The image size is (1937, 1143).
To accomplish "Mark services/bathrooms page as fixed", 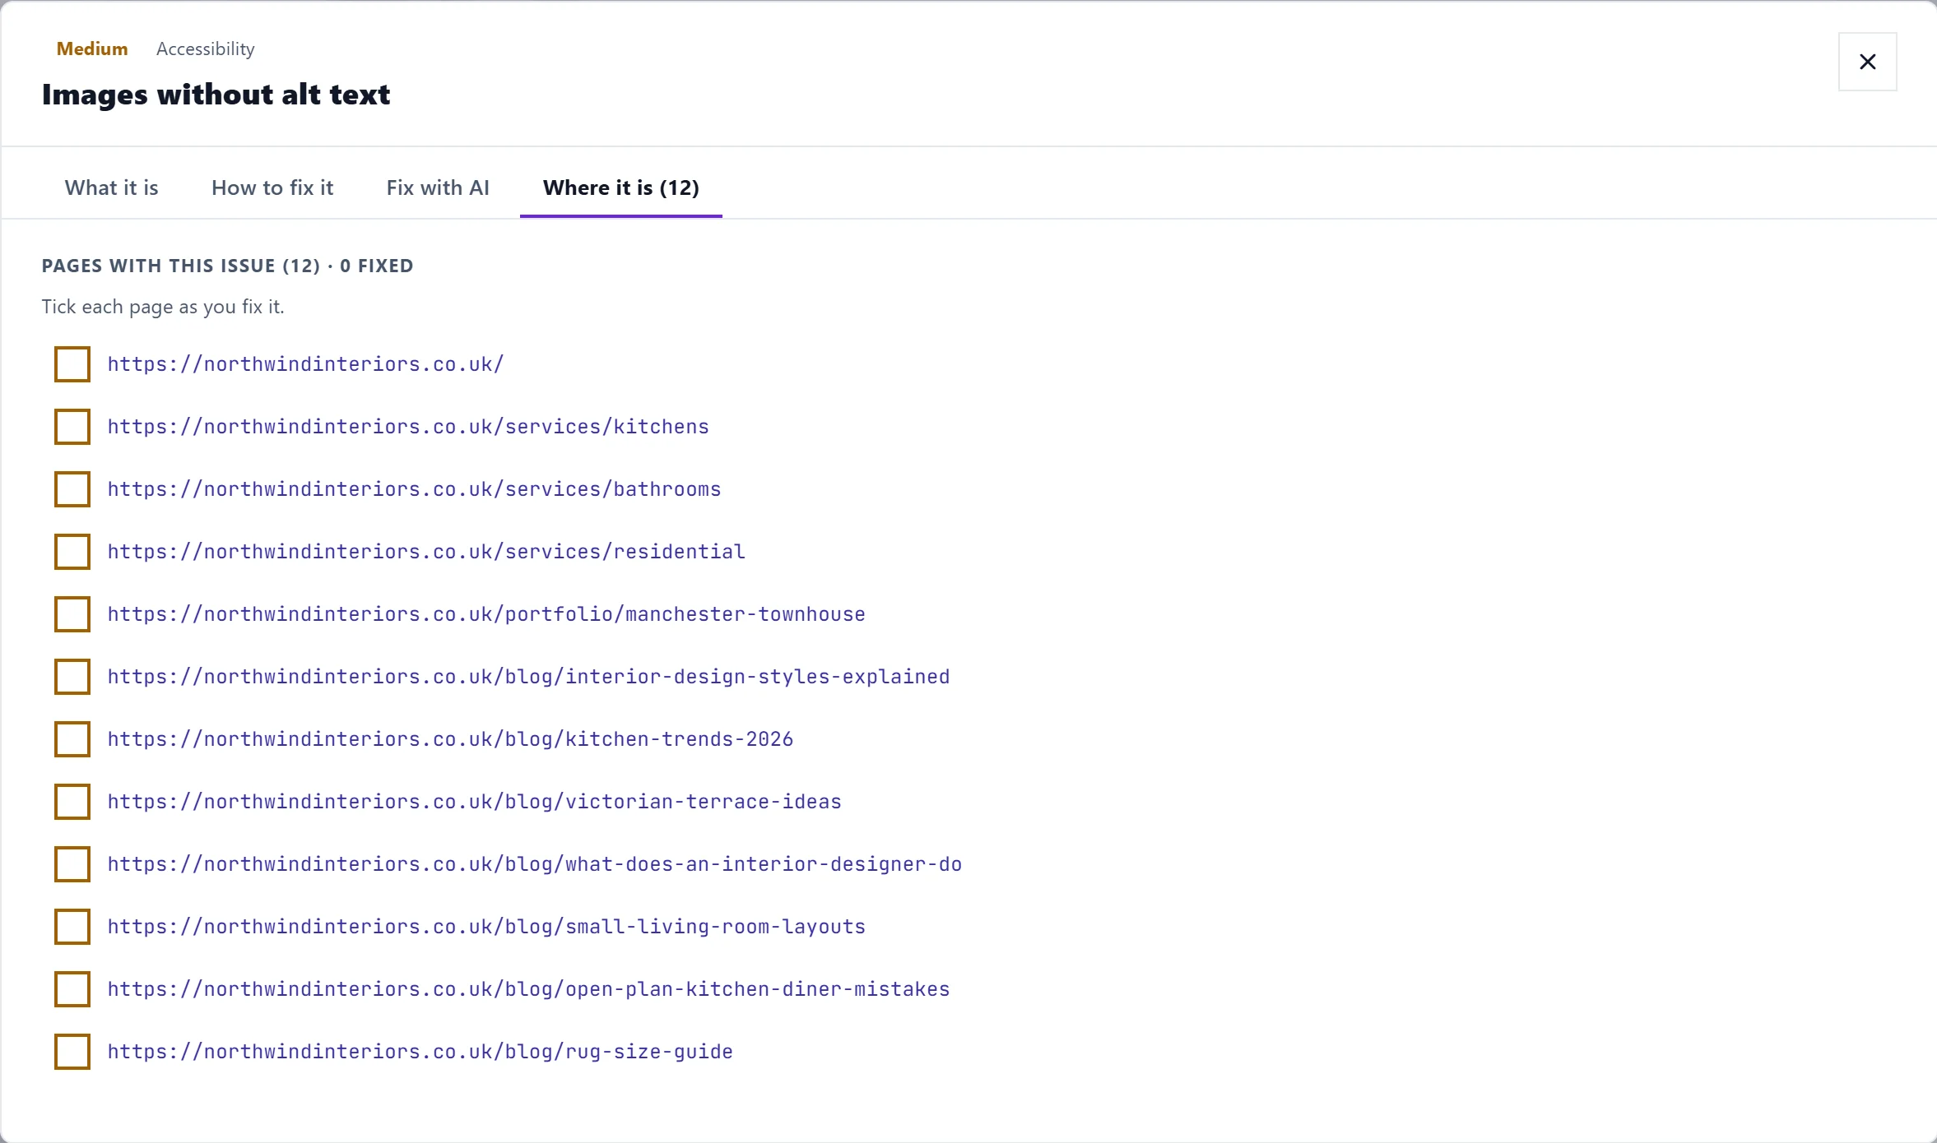I will point(72,489).
